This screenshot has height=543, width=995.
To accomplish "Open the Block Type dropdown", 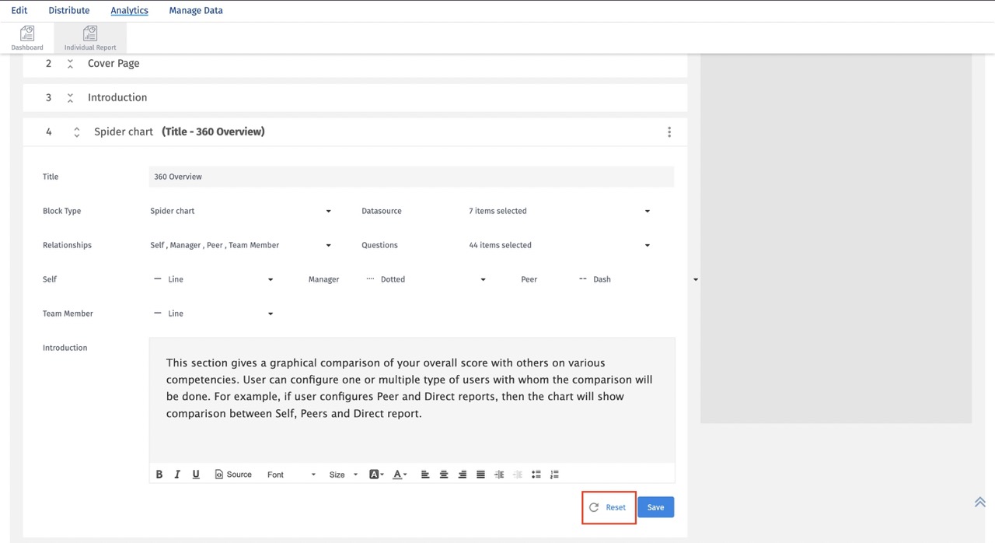I will pyautogui.click(x=327, y=211).
